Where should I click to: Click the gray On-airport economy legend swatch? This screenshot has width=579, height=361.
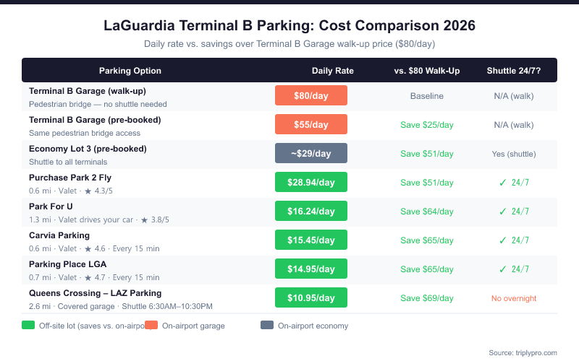coord(267,326)
